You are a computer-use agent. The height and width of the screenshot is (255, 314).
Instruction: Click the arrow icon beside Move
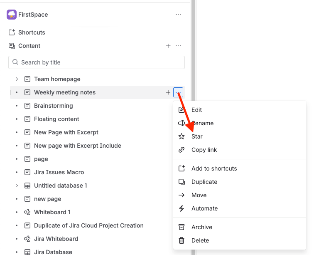(x=182, y=195)
